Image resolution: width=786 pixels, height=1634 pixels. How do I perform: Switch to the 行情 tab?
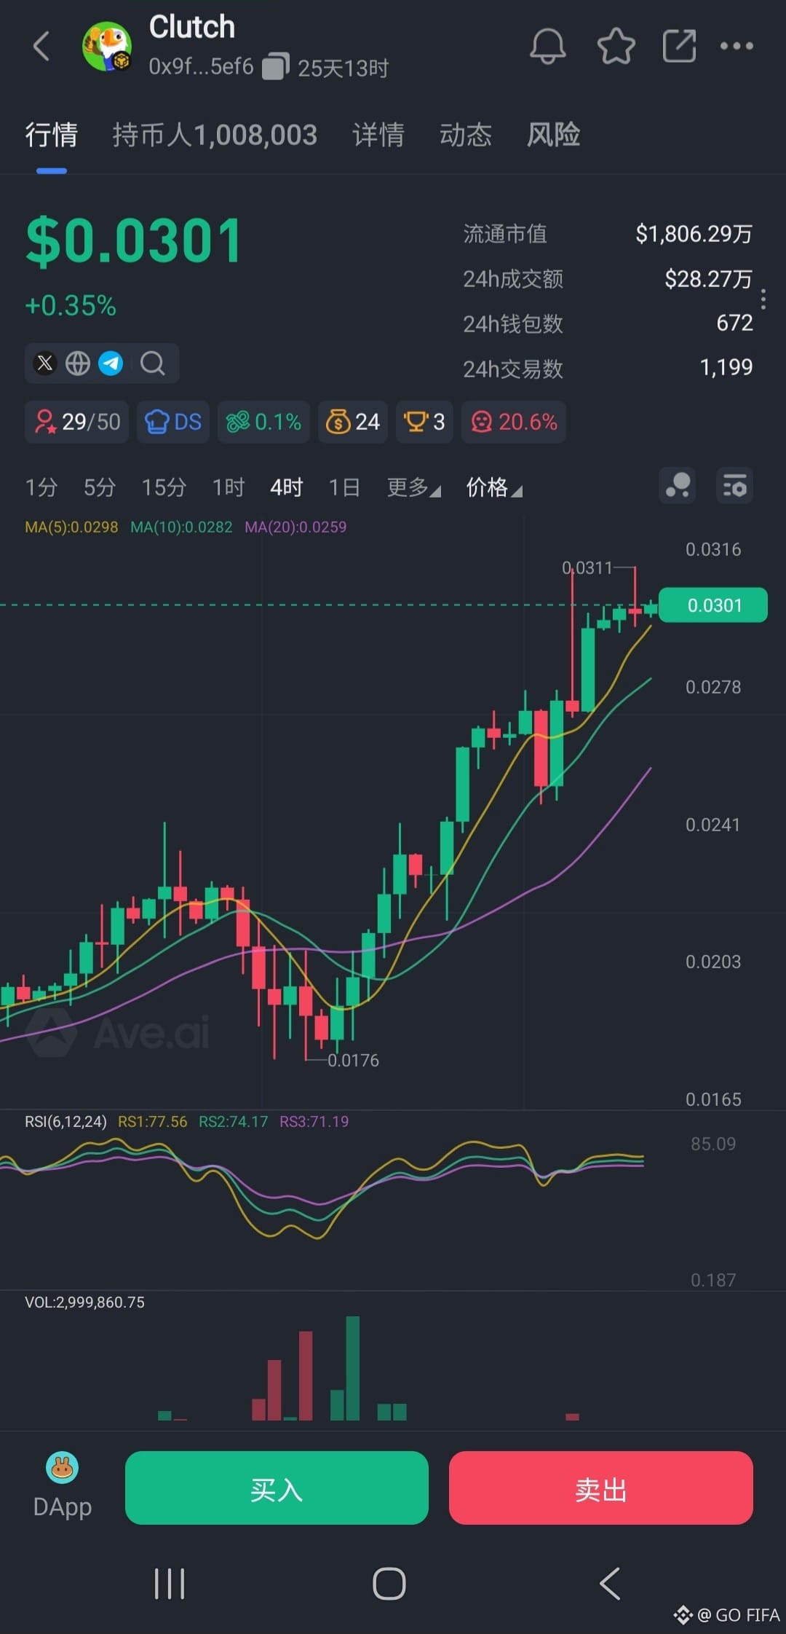pos(51,135)
